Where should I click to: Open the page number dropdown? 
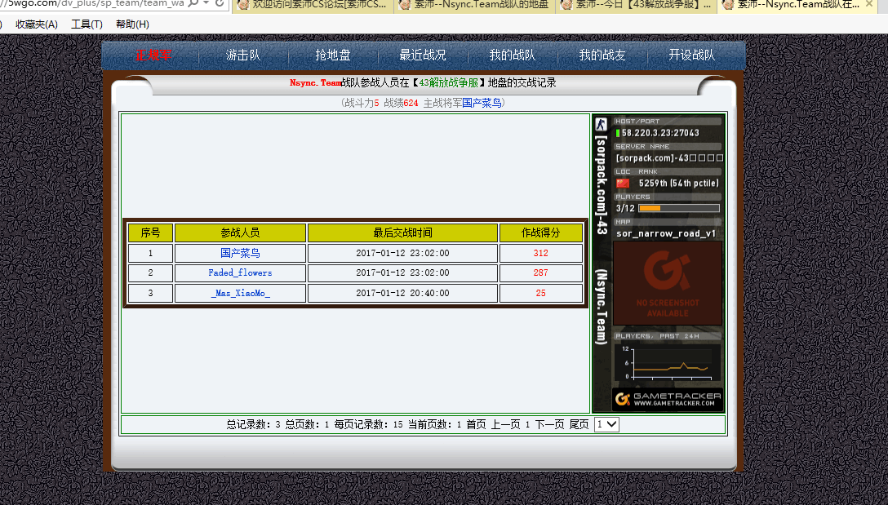pyautogui.click(x=607, y=424)
